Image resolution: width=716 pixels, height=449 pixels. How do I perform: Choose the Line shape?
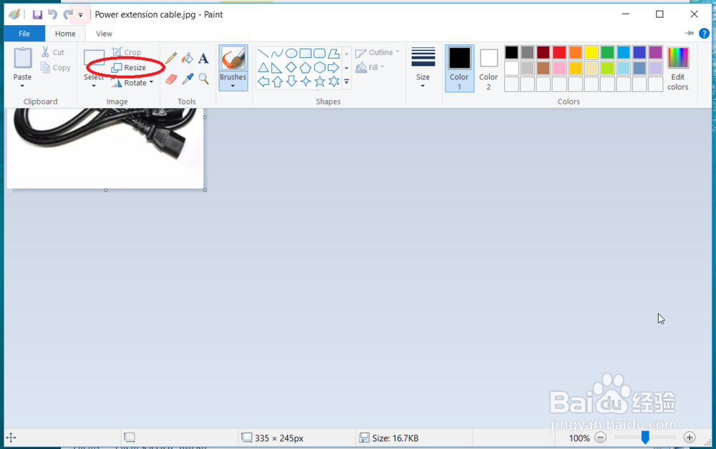[263, 54]
